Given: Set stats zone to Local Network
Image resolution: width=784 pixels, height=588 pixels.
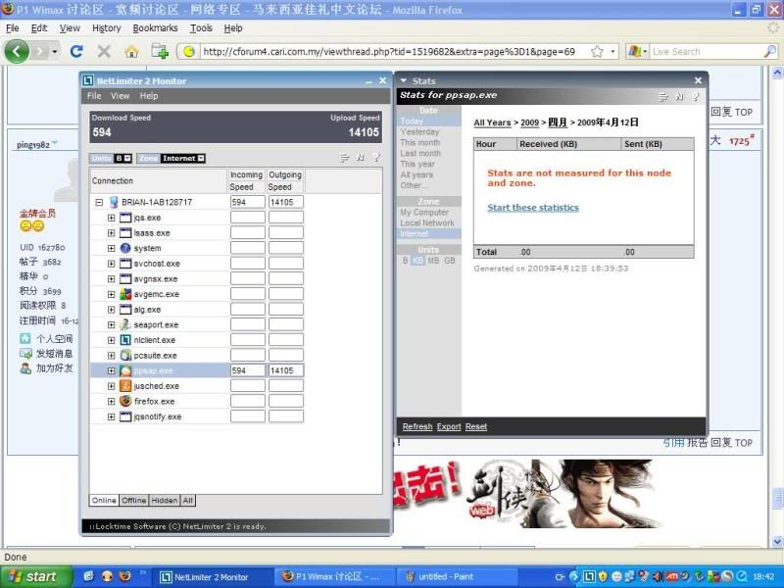Looking at the screenshot, I should tap(426, 223).
